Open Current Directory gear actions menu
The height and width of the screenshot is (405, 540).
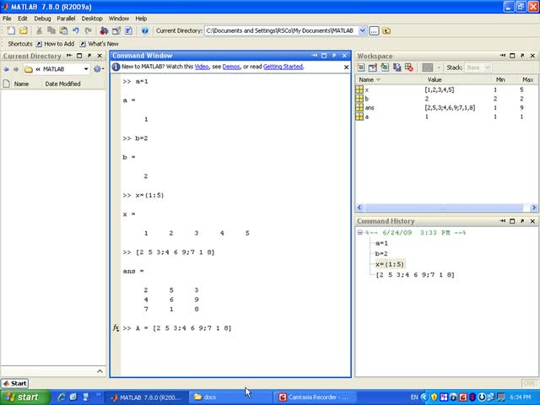pyautogui.click(x=99, y=69)
